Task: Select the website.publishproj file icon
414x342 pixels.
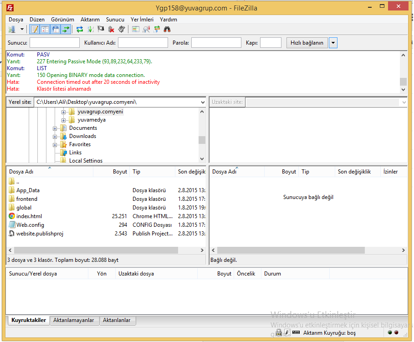Action: click(12, 234)
